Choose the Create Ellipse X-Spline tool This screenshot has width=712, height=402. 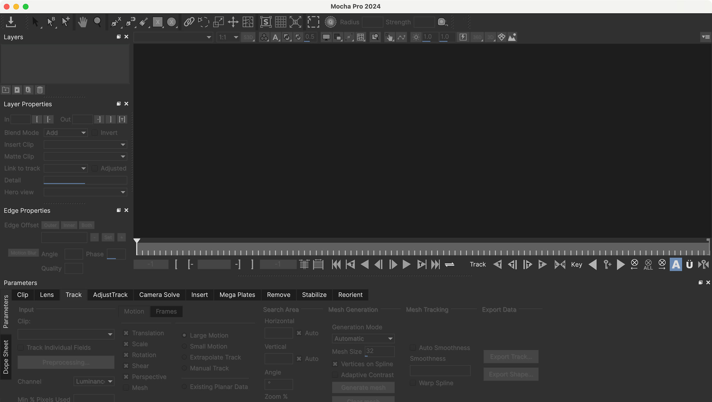click(172, 22)
